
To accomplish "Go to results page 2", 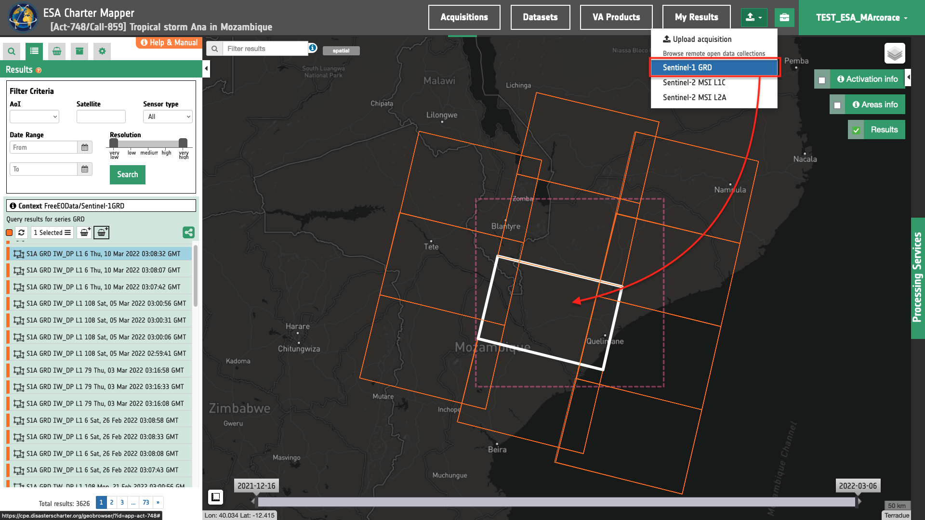I will coord(112,503).
